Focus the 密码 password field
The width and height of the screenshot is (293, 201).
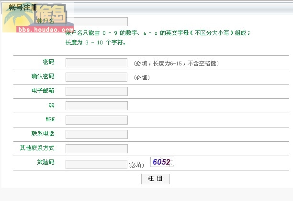pyautogui.click(x=96, y=63)
